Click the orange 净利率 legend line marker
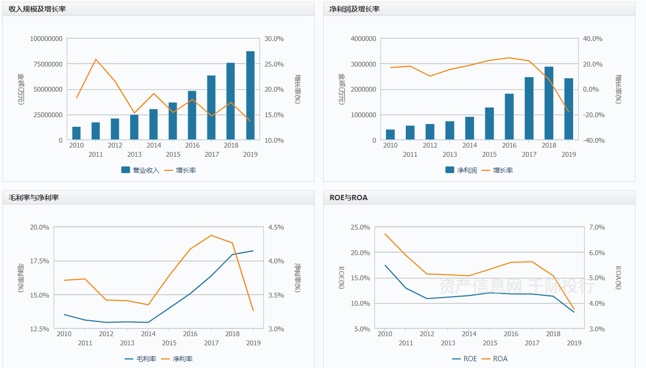The image size is (646, 368). 165,359
